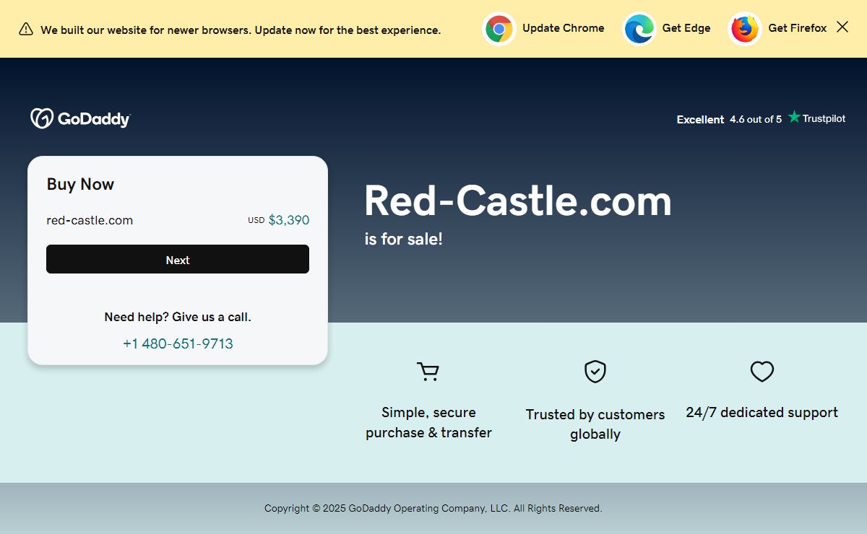Click the shield checkmark icon
Screen dimensions: 867x534
click(x=595, y=372)
